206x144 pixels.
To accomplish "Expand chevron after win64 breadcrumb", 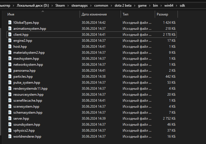I will [x=177, y=6].
